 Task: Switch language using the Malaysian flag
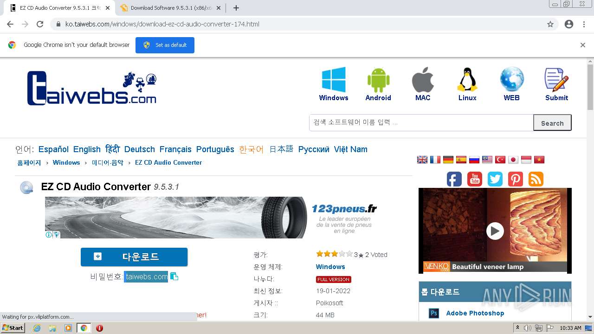[x=487, y=160]
